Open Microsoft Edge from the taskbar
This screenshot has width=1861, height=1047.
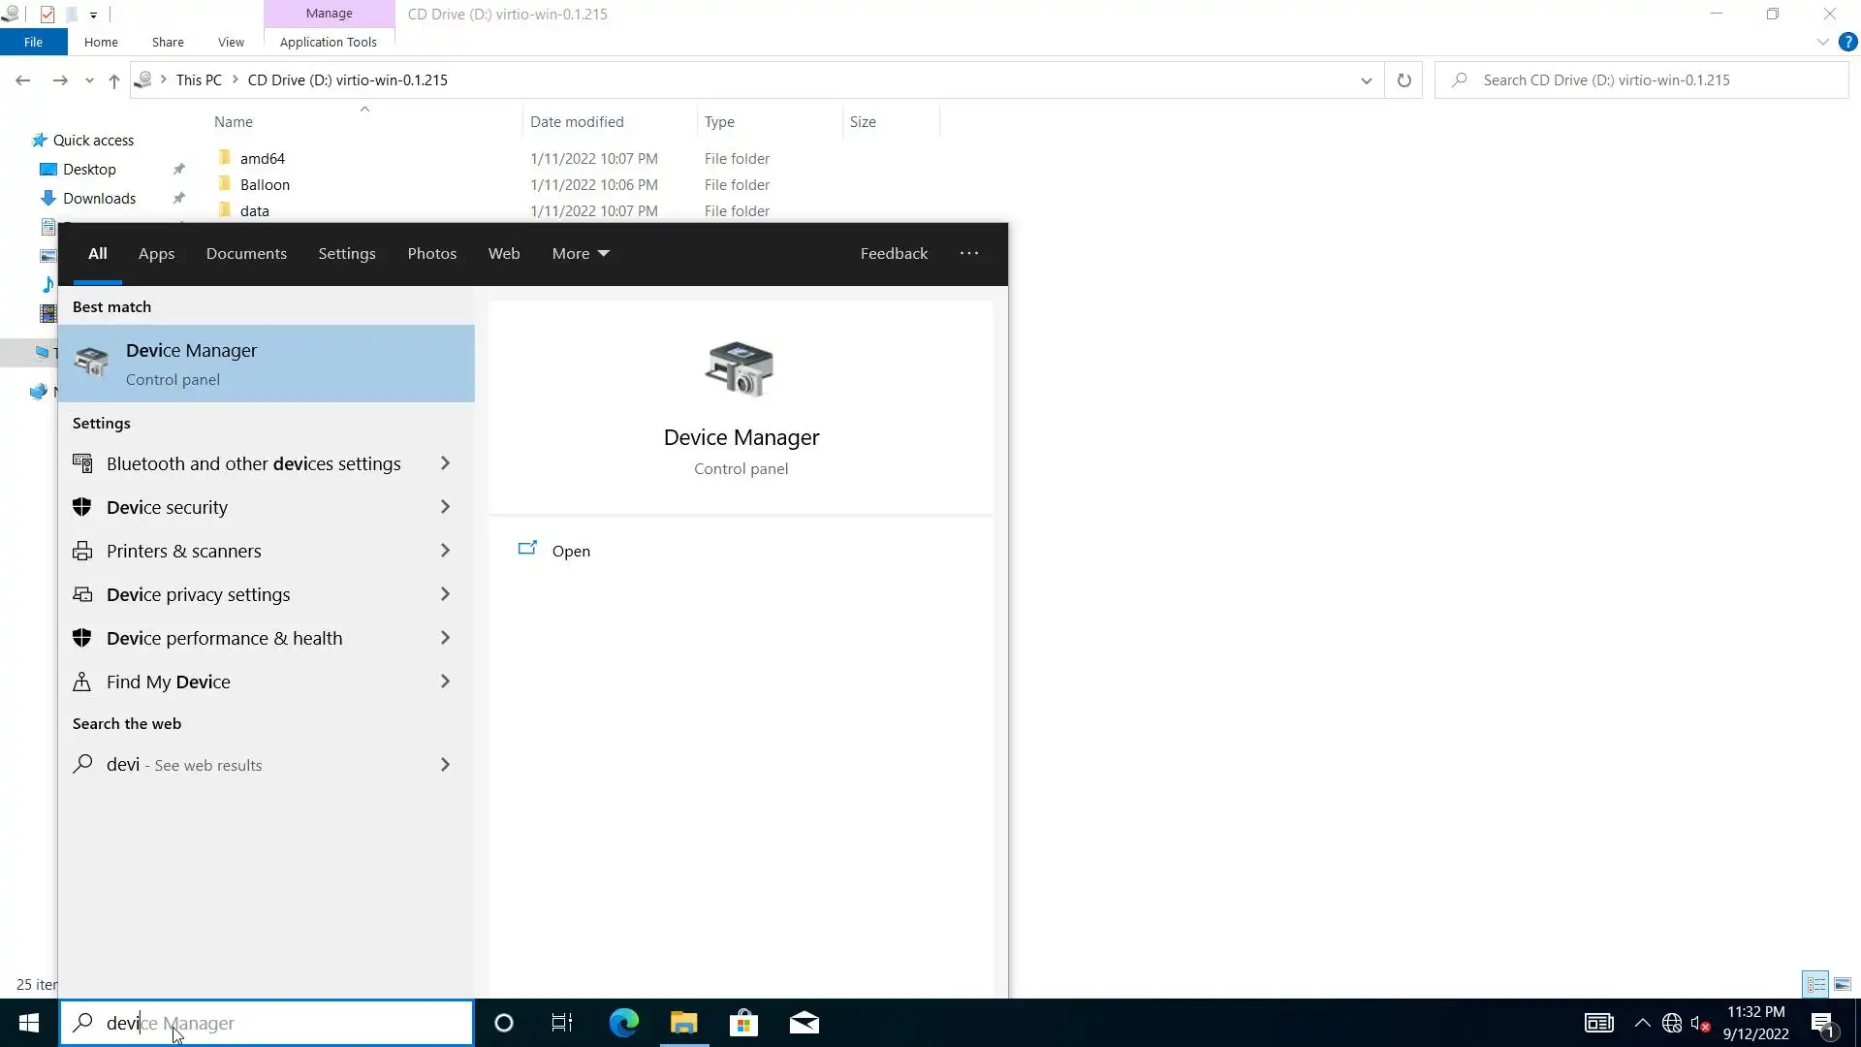[623, 1023]
